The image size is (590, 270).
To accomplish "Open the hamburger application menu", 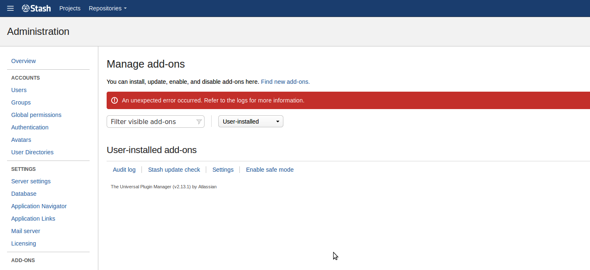I will pyautogui.click(x=10, y=8).
